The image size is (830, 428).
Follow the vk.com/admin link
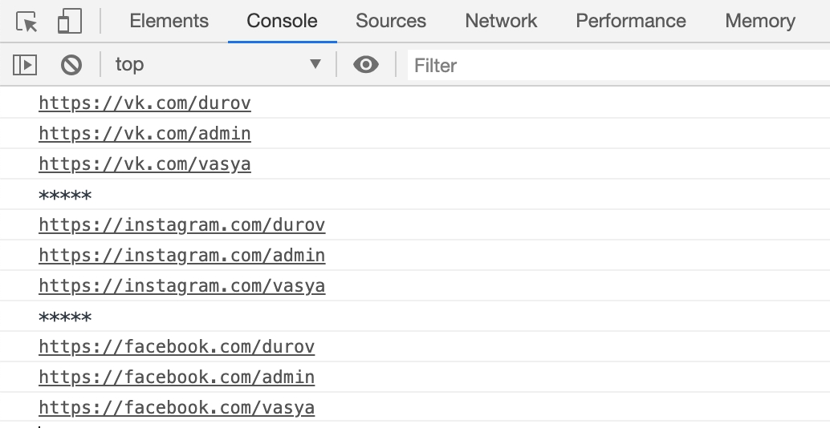pos(144,134)
